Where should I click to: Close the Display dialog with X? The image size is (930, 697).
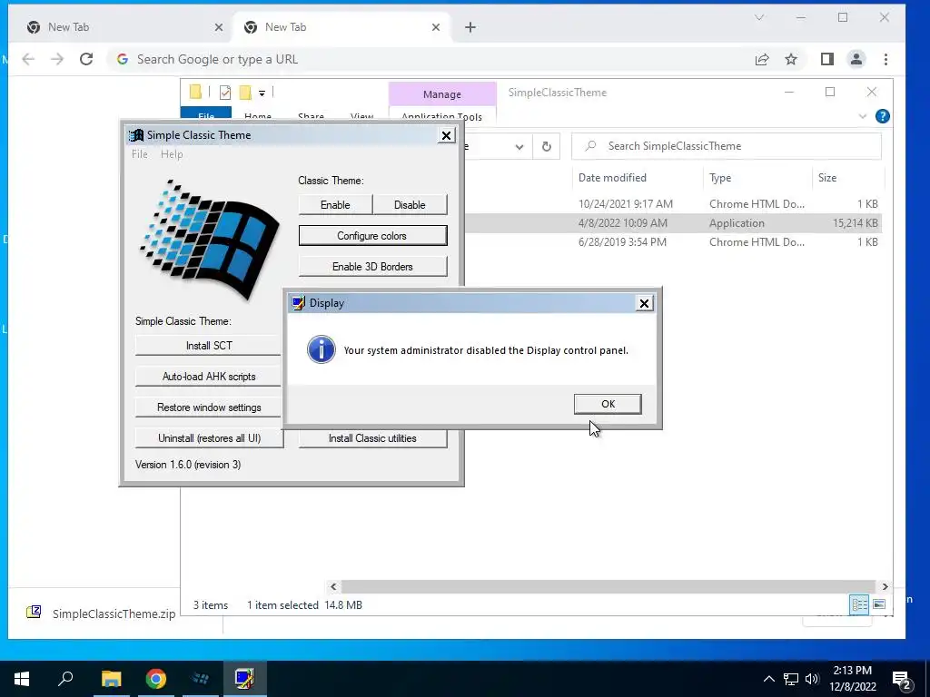(644, 303)
